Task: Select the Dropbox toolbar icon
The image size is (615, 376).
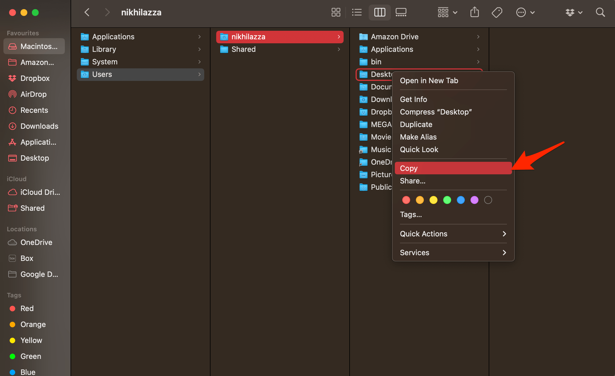Action: pos(571,12)
